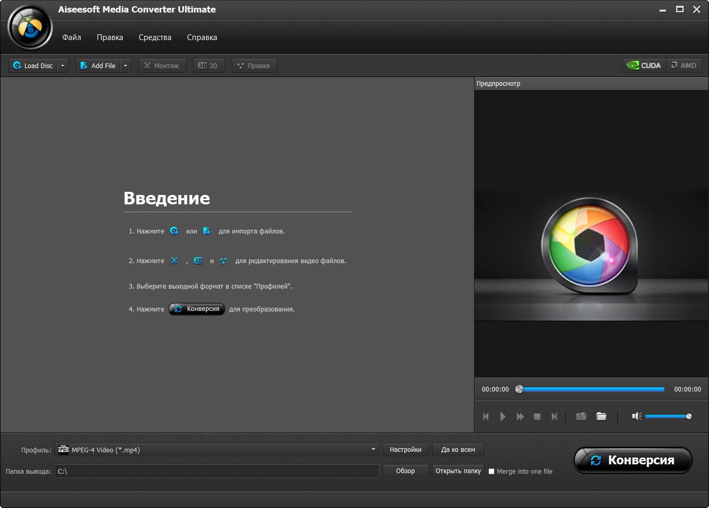
Task: Open snapshot folder icon
Action: click(x=601, y=416)
